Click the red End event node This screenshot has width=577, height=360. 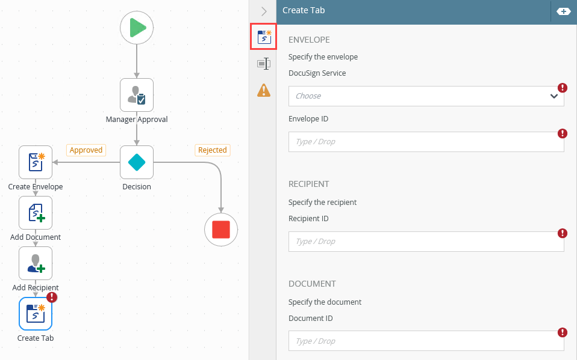tap(221, 229)
